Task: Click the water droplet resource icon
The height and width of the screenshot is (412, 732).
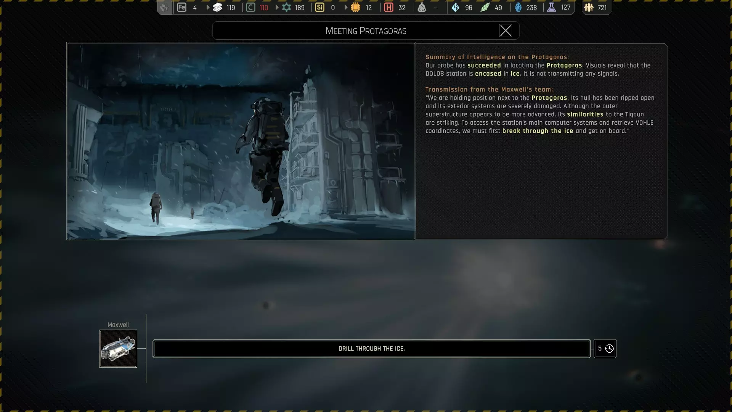Action: coord(455,7)
